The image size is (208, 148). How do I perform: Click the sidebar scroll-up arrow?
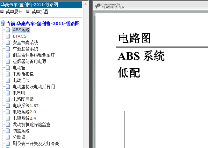(x=86, y=4)
